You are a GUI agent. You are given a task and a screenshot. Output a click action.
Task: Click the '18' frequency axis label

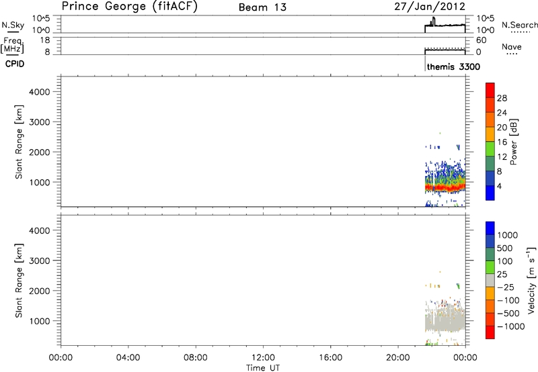[45, 40]
